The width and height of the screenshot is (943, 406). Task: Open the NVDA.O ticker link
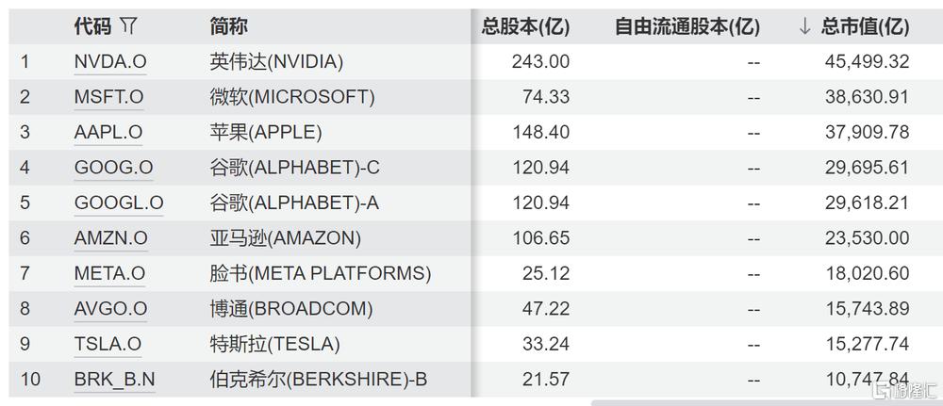pos(110,62)
